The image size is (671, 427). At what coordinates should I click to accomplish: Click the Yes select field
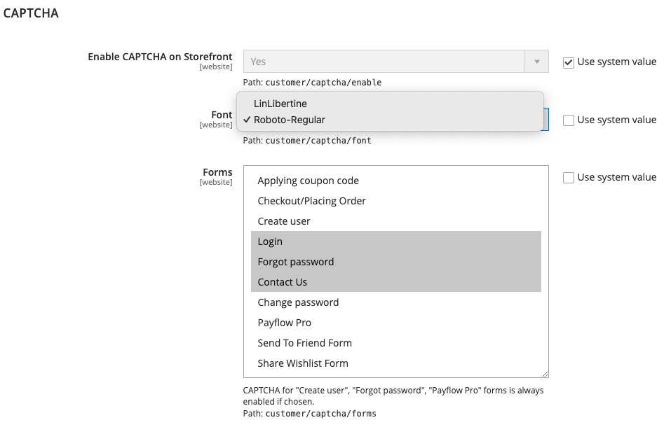point(396,62)
